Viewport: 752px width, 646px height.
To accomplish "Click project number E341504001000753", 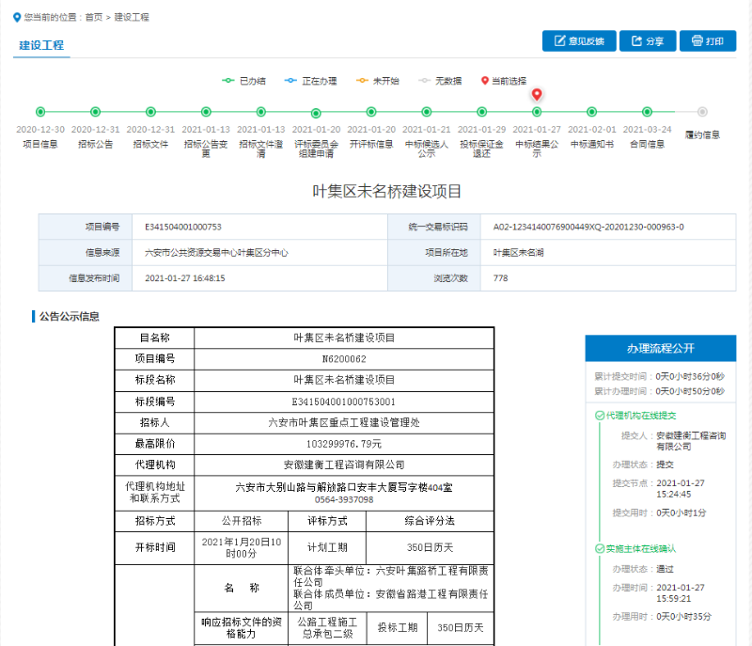I will [x=183, y=227].
